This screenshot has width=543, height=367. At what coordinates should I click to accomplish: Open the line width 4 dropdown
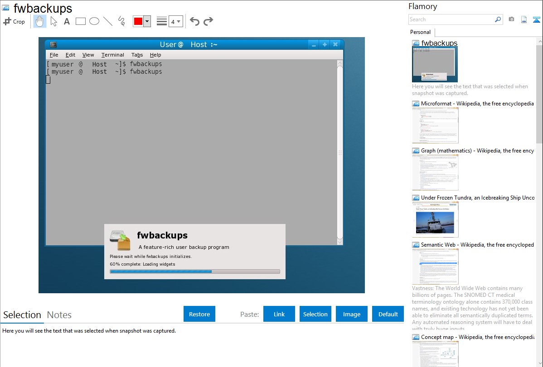(176, 21)
